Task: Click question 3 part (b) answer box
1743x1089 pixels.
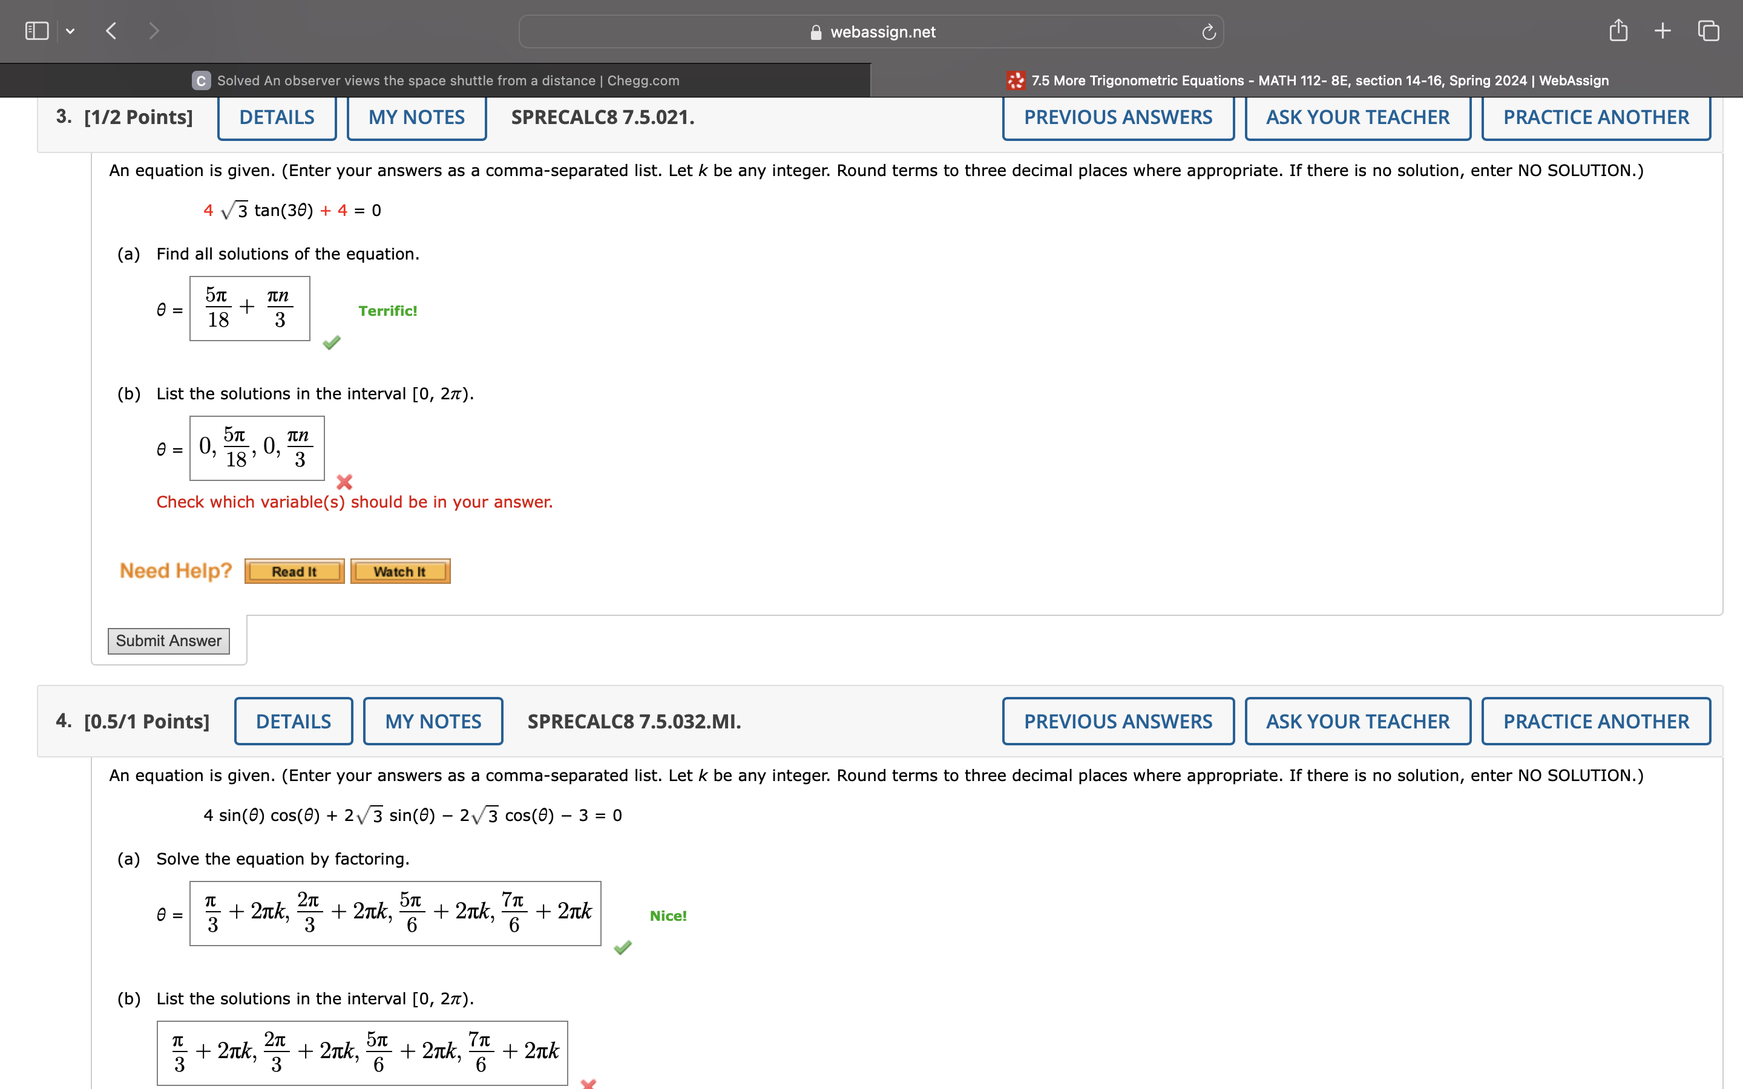Action: [x=257, y=448]
